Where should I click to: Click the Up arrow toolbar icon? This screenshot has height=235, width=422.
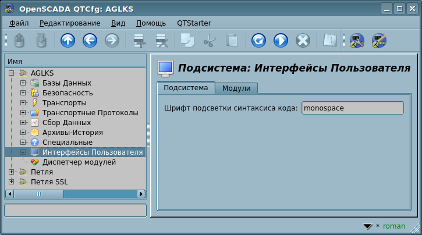click(x=68, y=41)
